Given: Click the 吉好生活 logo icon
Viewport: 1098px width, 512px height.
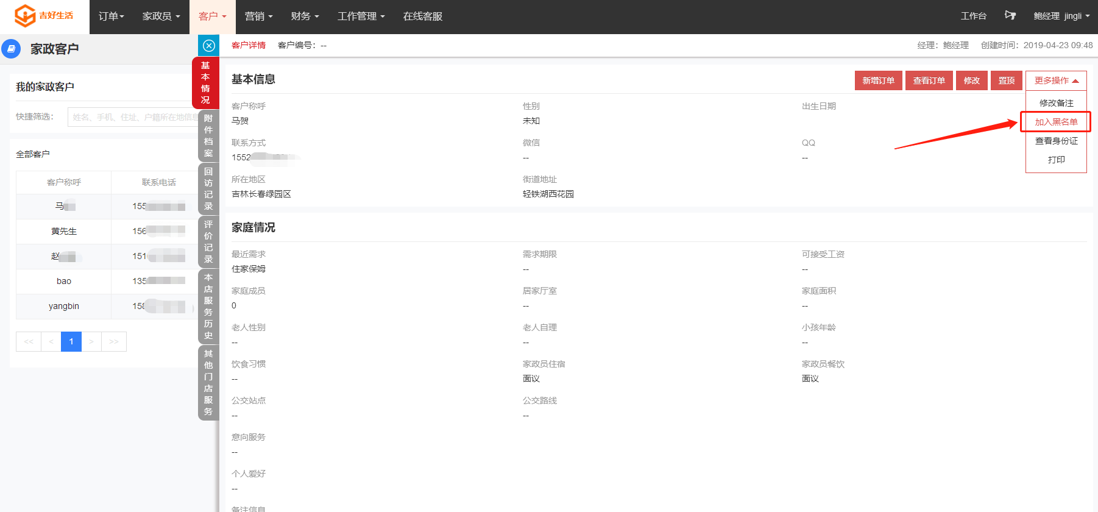Looking at the screenshot, I should click(24, 15).
